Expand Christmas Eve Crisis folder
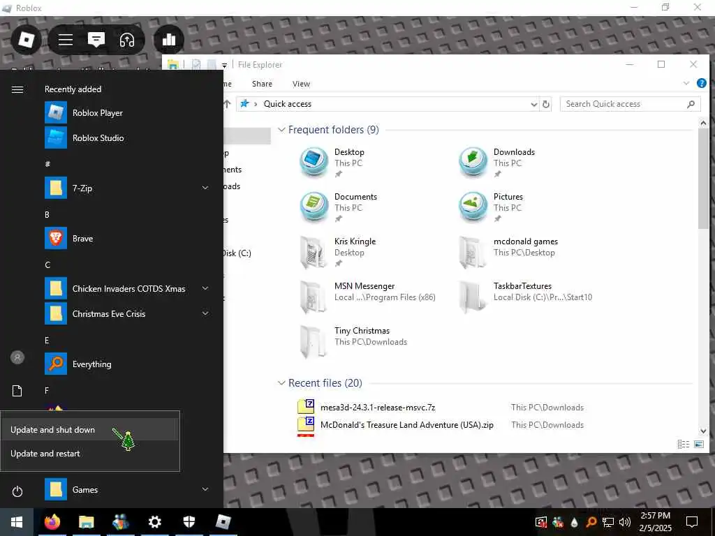 coord(205,313)
